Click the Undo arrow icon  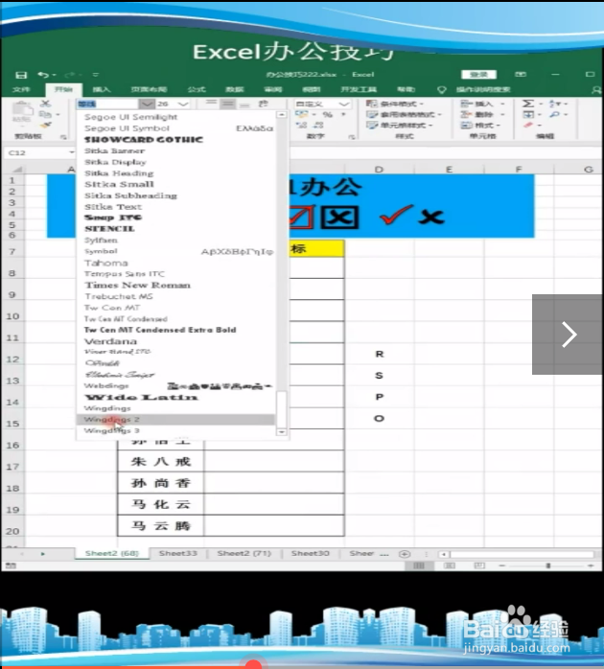tap(43, 75)
